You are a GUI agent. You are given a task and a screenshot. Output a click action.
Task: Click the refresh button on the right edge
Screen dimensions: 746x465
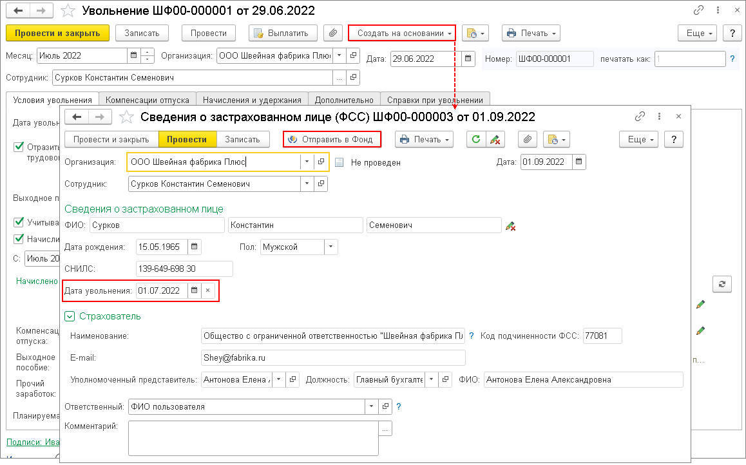722,284
